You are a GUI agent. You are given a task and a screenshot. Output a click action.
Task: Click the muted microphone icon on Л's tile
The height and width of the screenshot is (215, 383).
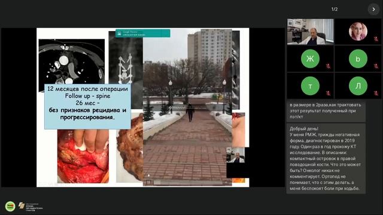click(376, 93)
